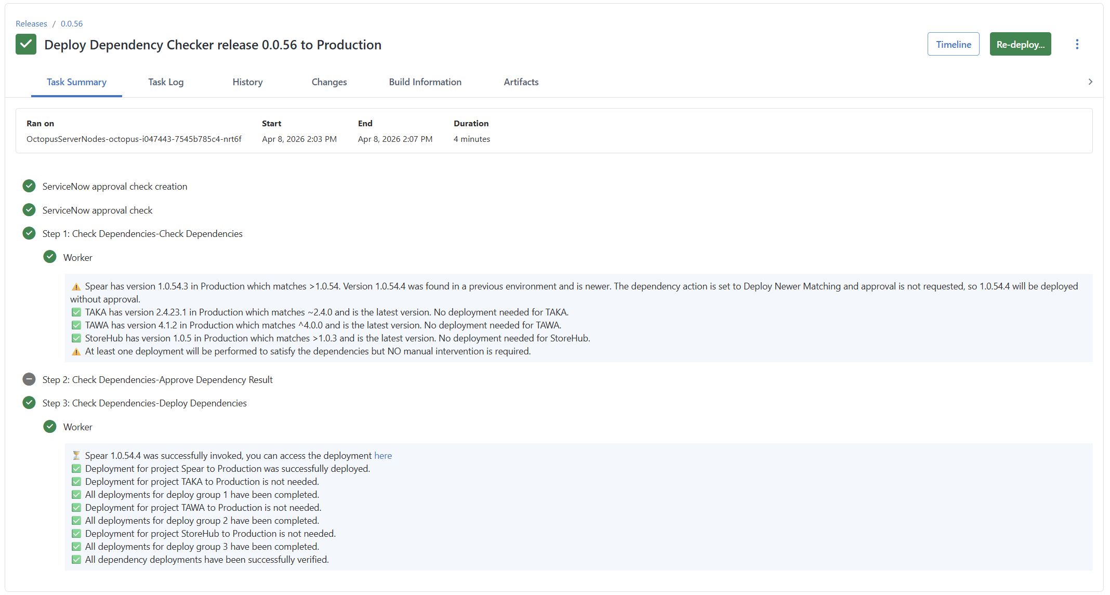Click the right chevron after the tabs row
The width and height of the screenshot is (1110, 595).
(1090, 82)
